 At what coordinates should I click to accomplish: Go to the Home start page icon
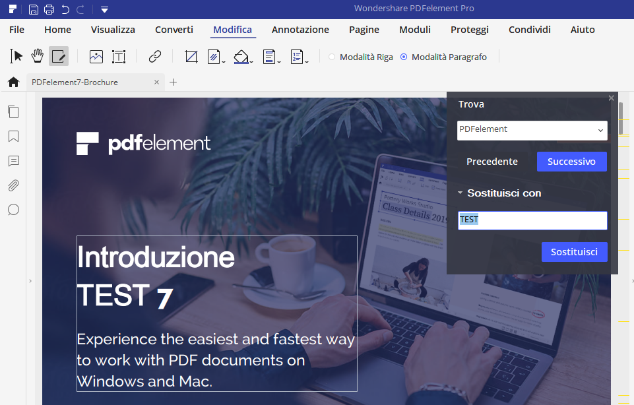tap(13, 82)
